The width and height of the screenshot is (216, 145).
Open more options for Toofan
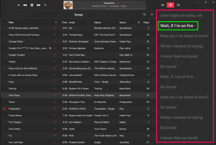[x=55, y=62]
